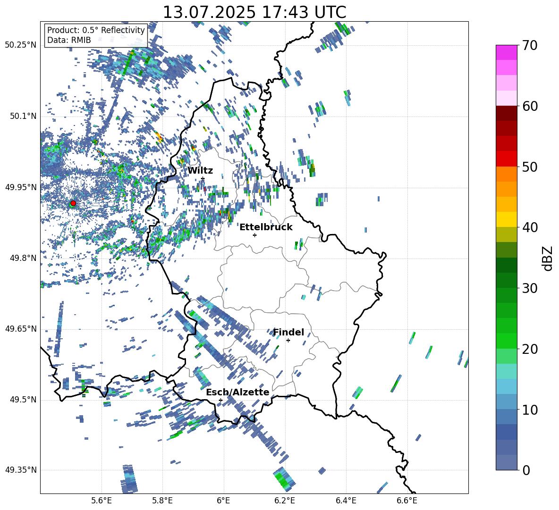The width and height of the screenshot is (559, 510).
Task: Click latitude label 50.1°N
Action: coord(23,116)
